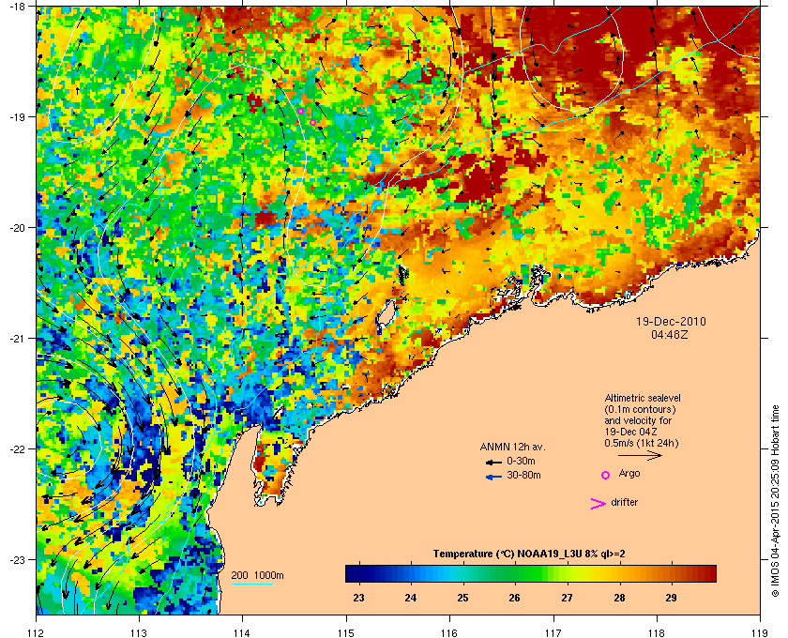Click the longitude axis label 117
788x638 pixels.
553,632
